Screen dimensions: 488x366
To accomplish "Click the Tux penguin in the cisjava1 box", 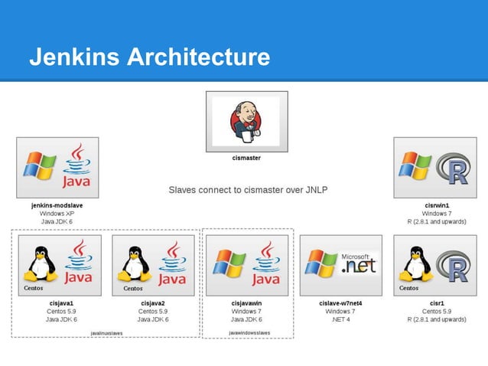I will (x=41, y=263).
